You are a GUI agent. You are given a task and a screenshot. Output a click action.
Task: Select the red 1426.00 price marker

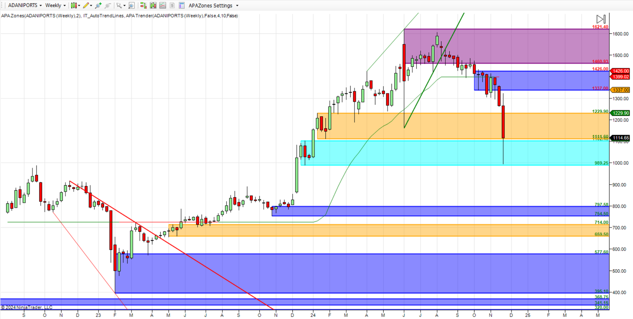(620, 71)
